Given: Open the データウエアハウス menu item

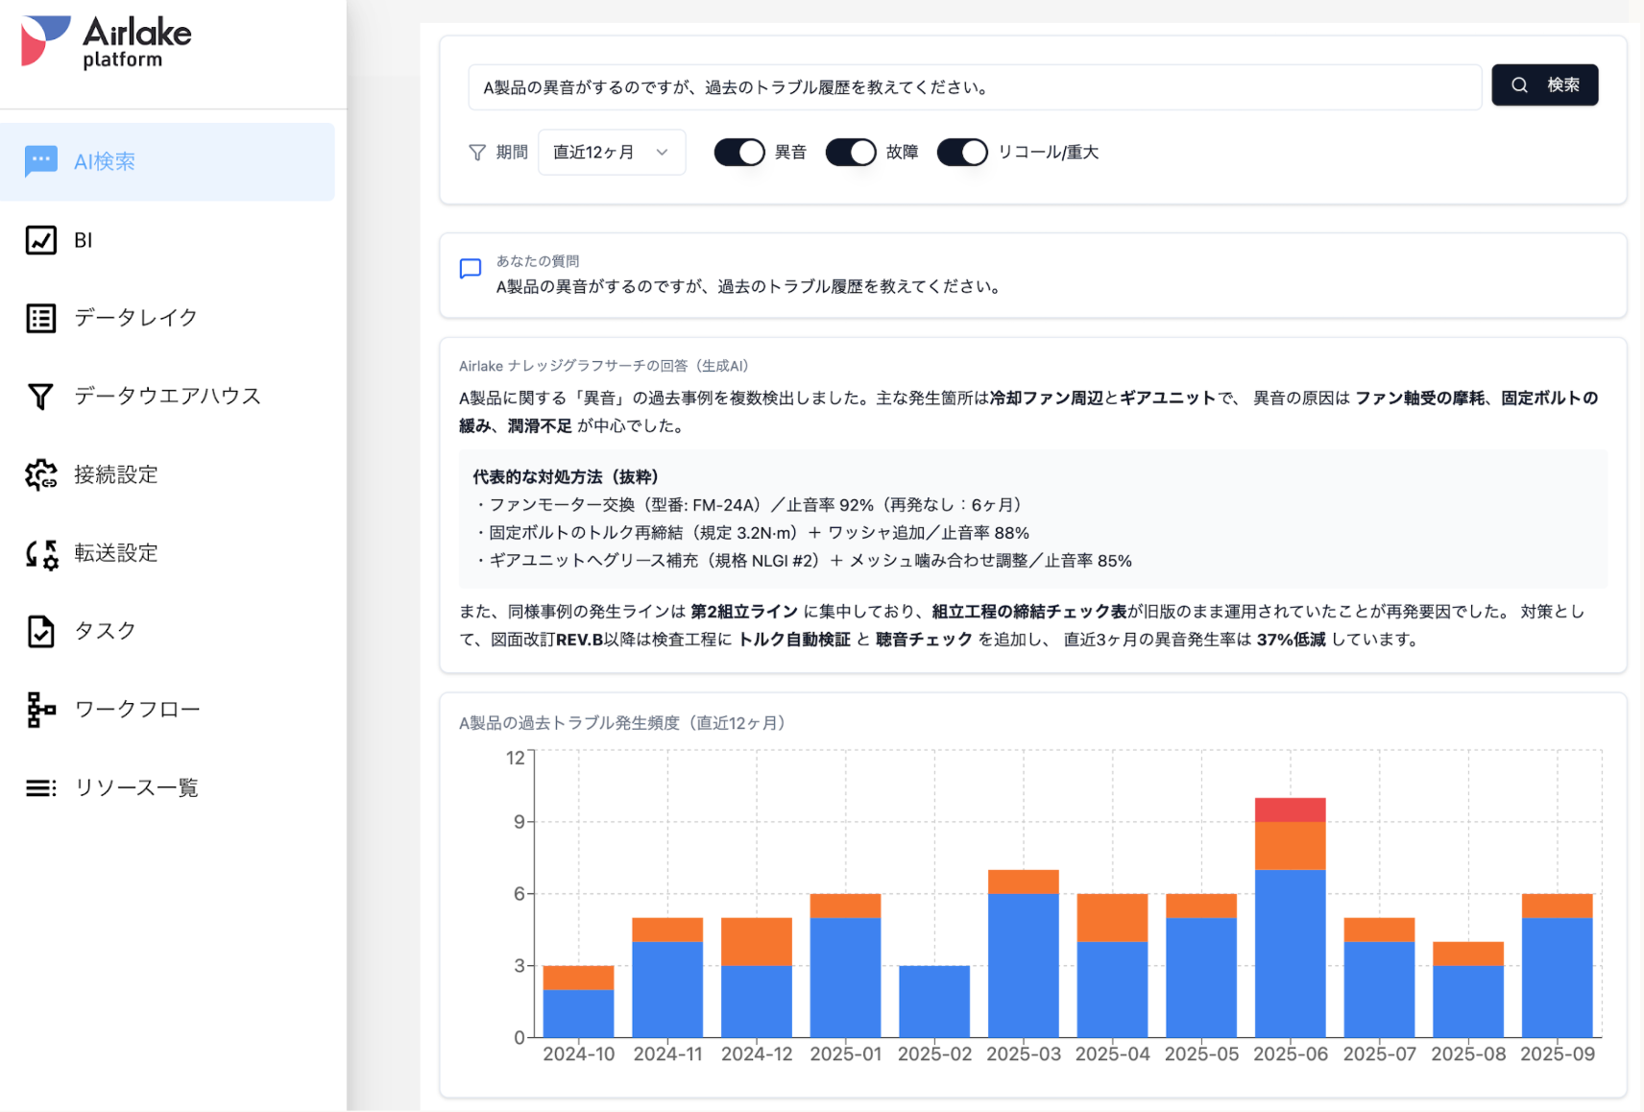Looking at the screenshot, I should (167, 397).
